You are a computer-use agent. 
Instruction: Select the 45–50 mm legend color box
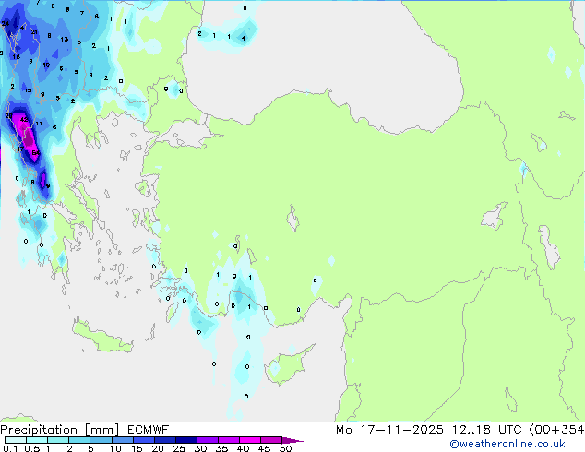[x=271, y=440]
